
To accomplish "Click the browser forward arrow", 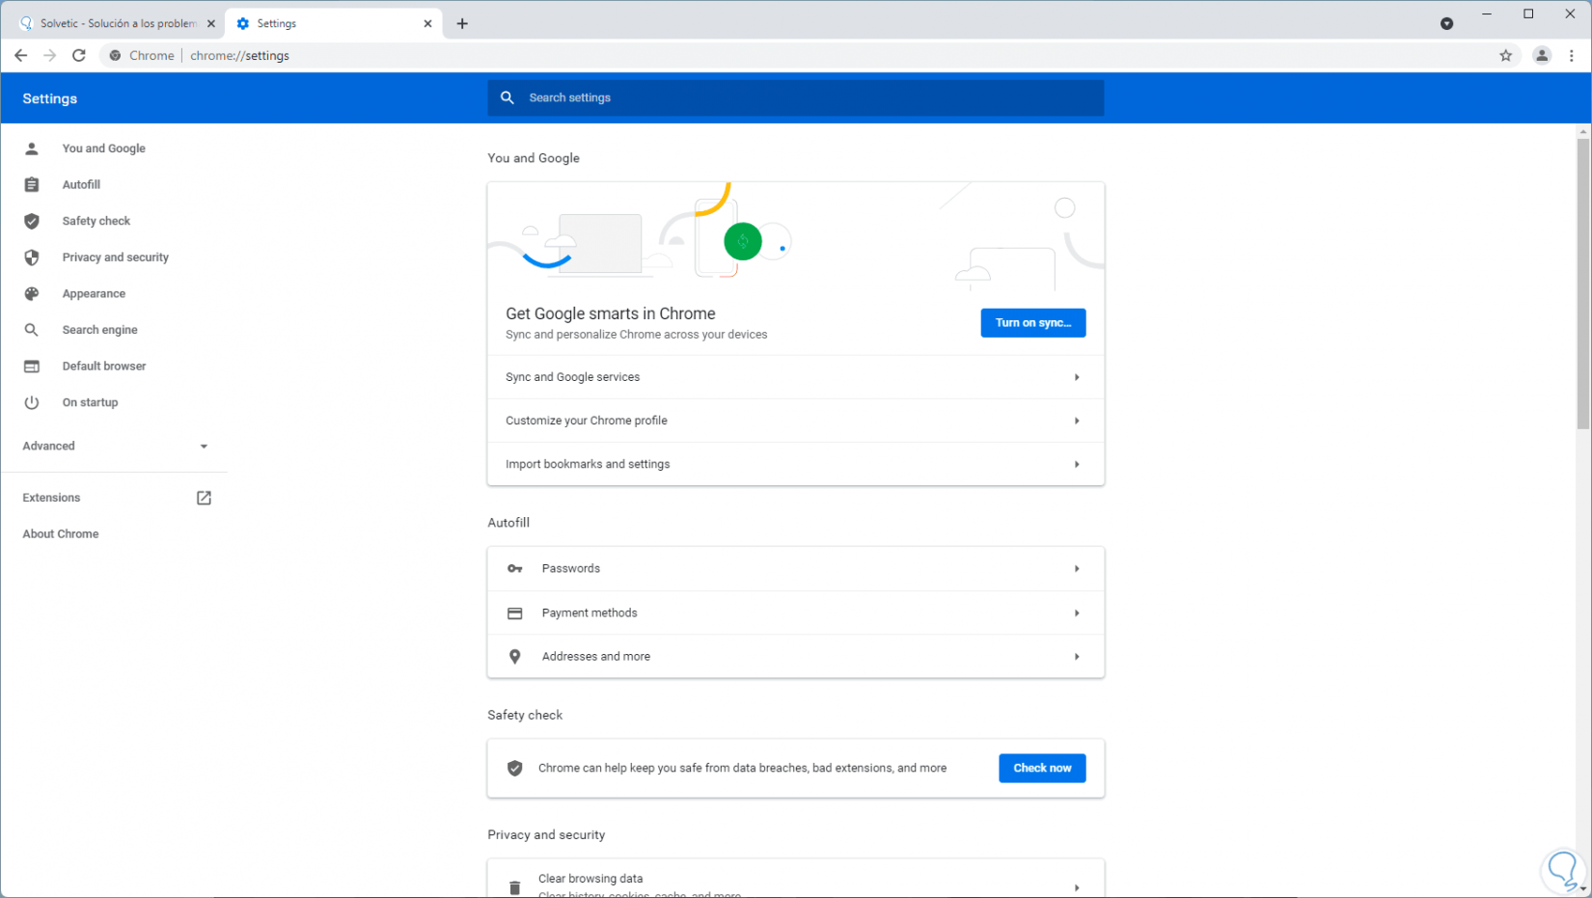I will click(50, 56).
